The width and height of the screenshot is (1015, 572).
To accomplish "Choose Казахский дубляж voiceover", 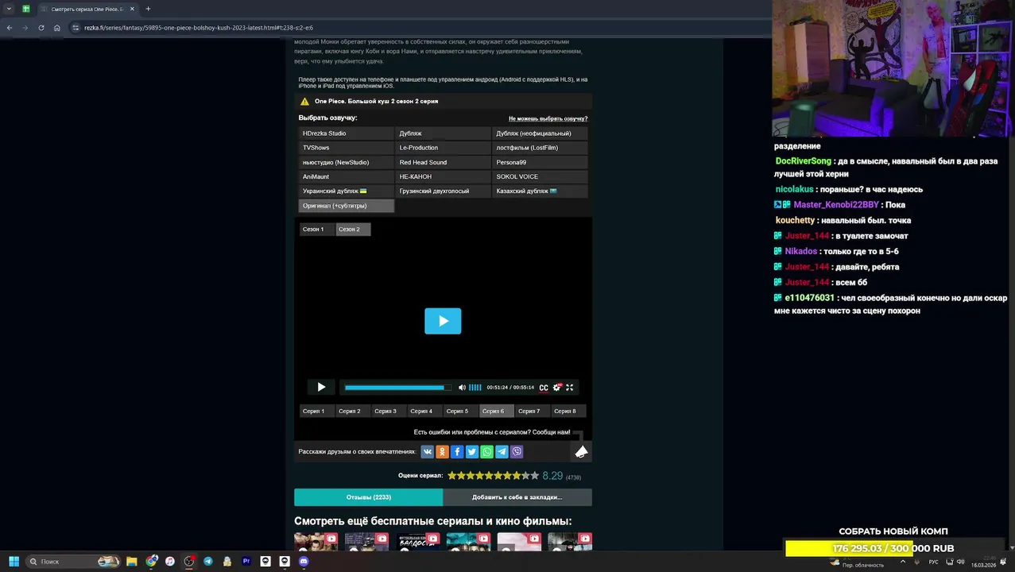I will (540, 191).
